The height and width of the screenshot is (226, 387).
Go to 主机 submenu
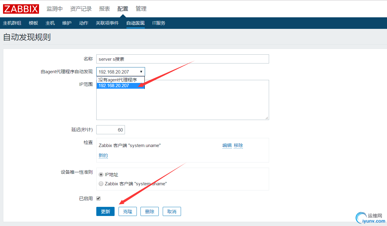pos(50,23)
